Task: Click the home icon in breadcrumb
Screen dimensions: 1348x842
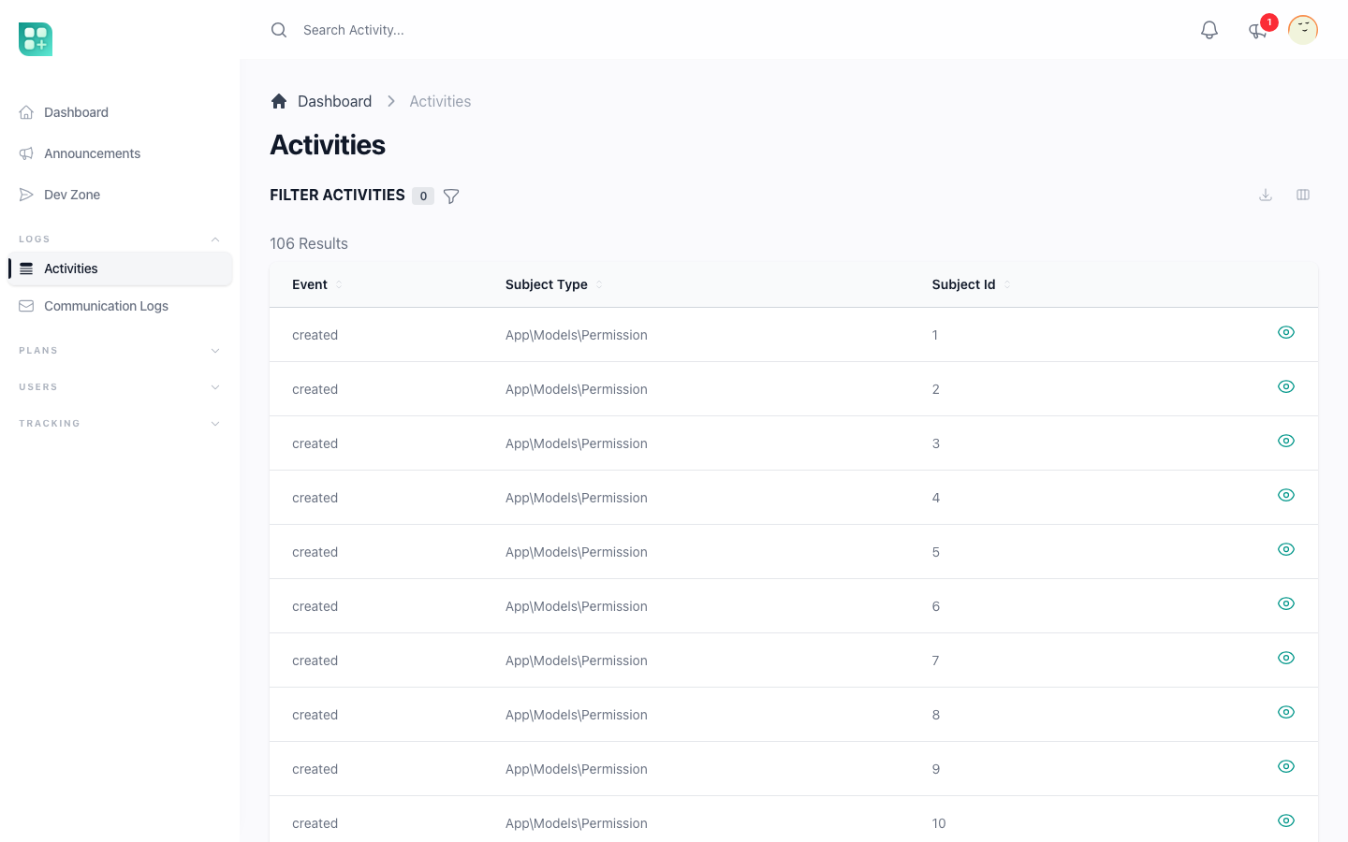Action: 279,101
